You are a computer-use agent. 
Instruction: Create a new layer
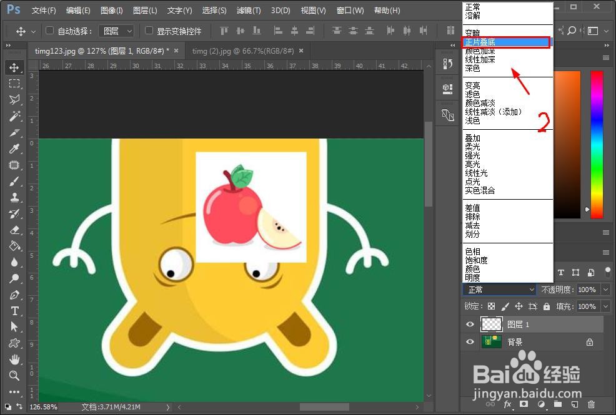coord(574,404)
